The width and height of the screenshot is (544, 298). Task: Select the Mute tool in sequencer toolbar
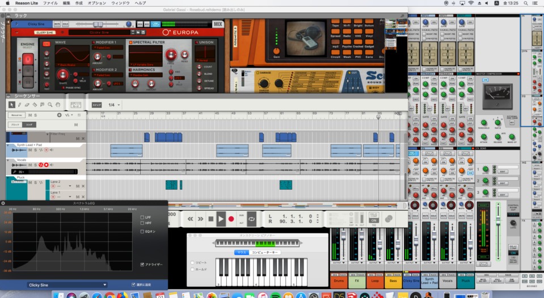(43, 105)
